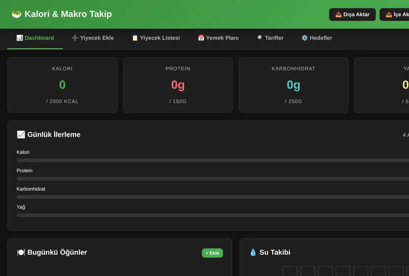Screen dimensions: 409x276
Task: Click the Kalori & Makro Takip title
Action: 68,14
